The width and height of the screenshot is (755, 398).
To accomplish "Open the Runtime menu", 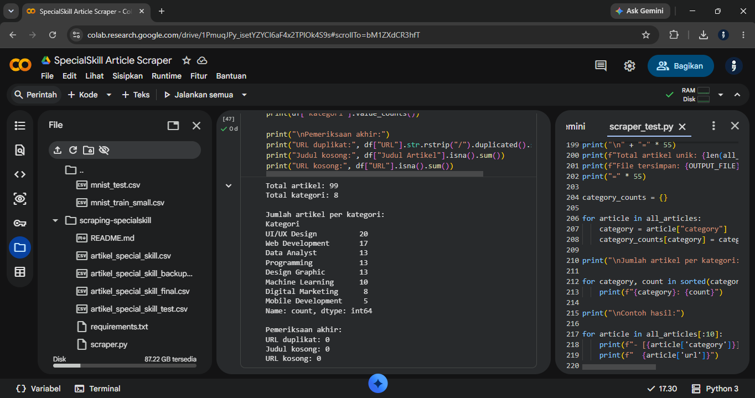I will click(167, 76).
